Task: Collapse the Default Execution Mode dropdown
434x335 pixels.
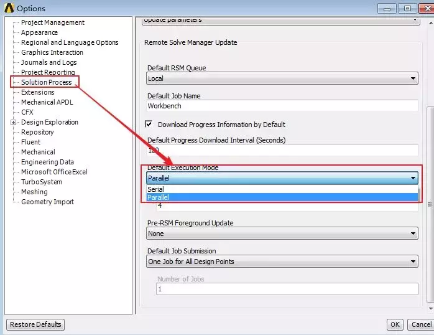Action: [x=282, y=178]
